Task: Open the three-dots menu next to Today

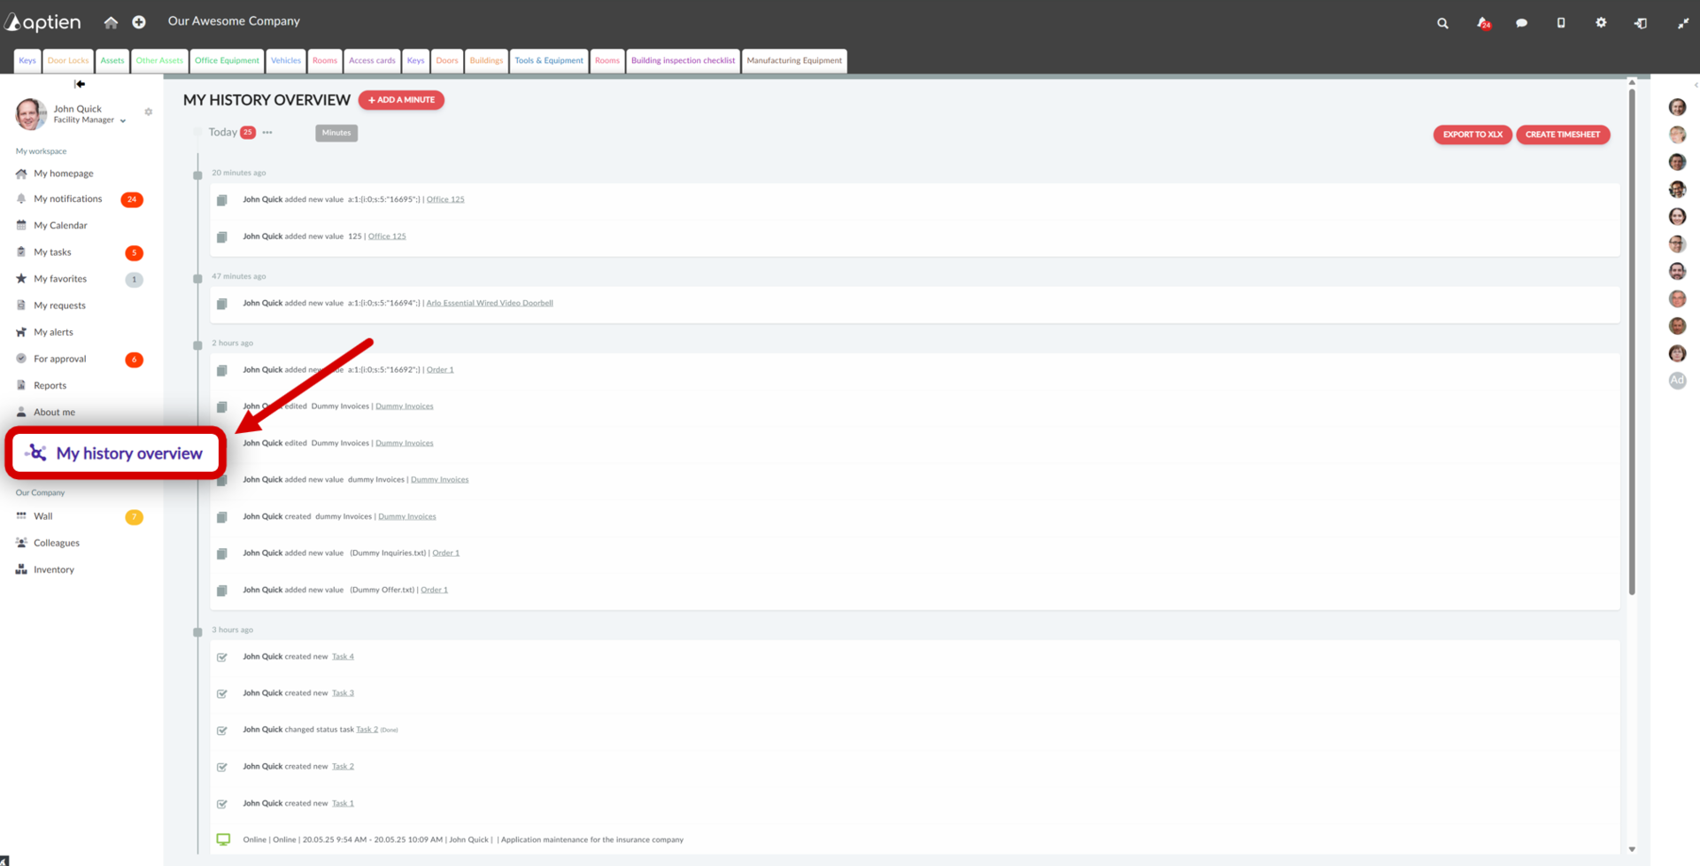Action: click(x=267, y=133)
